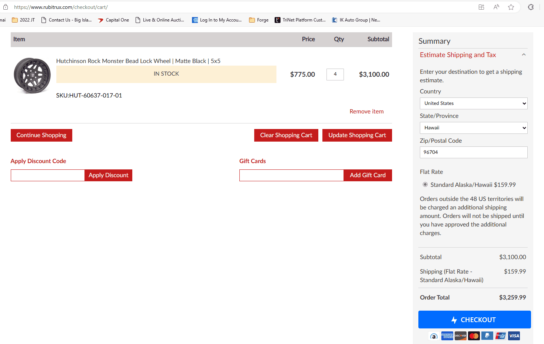Click the $775.00 unit price

pyautogui.click(x=302, y=75)
